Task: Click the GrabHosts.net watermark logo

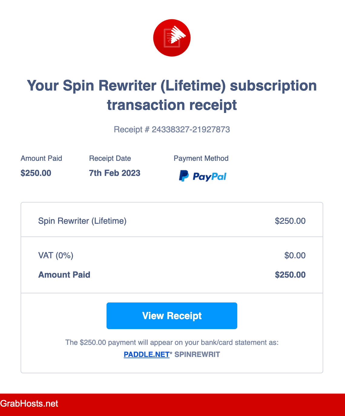Action: (29, 404)
